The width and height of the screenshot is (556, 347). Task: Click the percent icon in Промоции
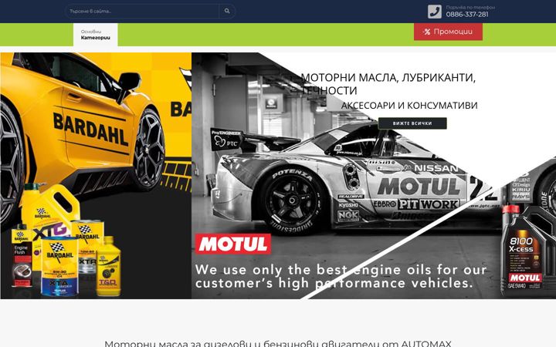pos(426,32)
